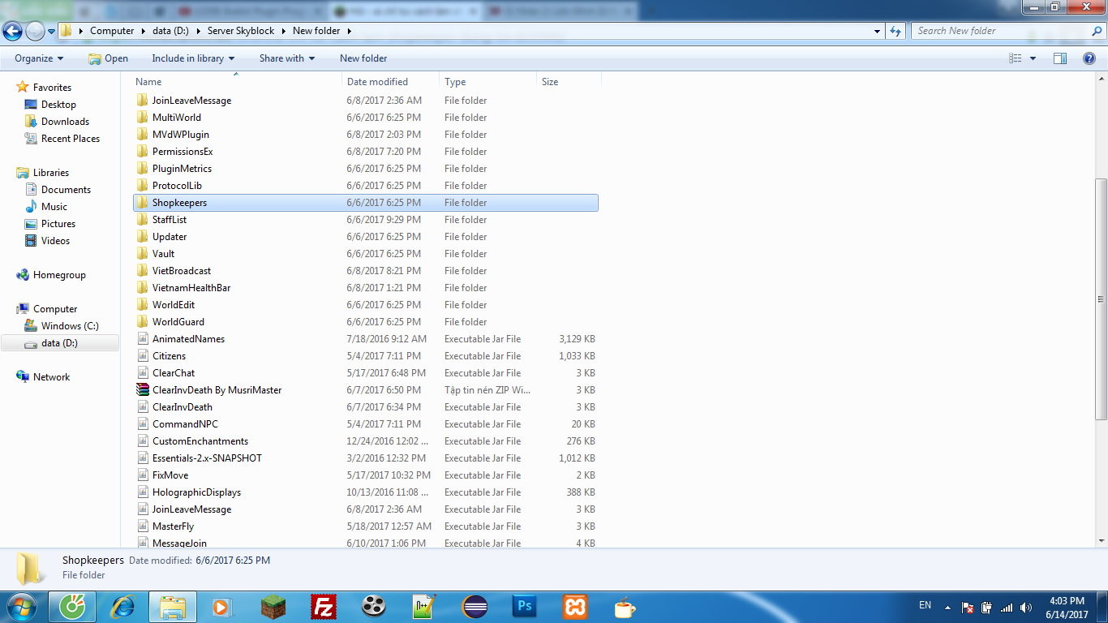Sort by the Type column header
The height and width of the screenshot is (623, 1108).
coord(487,82)
